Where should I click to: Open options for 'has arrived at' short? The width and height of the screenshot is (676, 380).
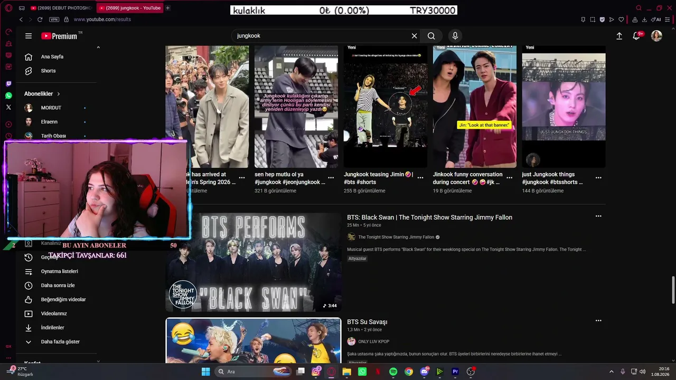[242, 178]
